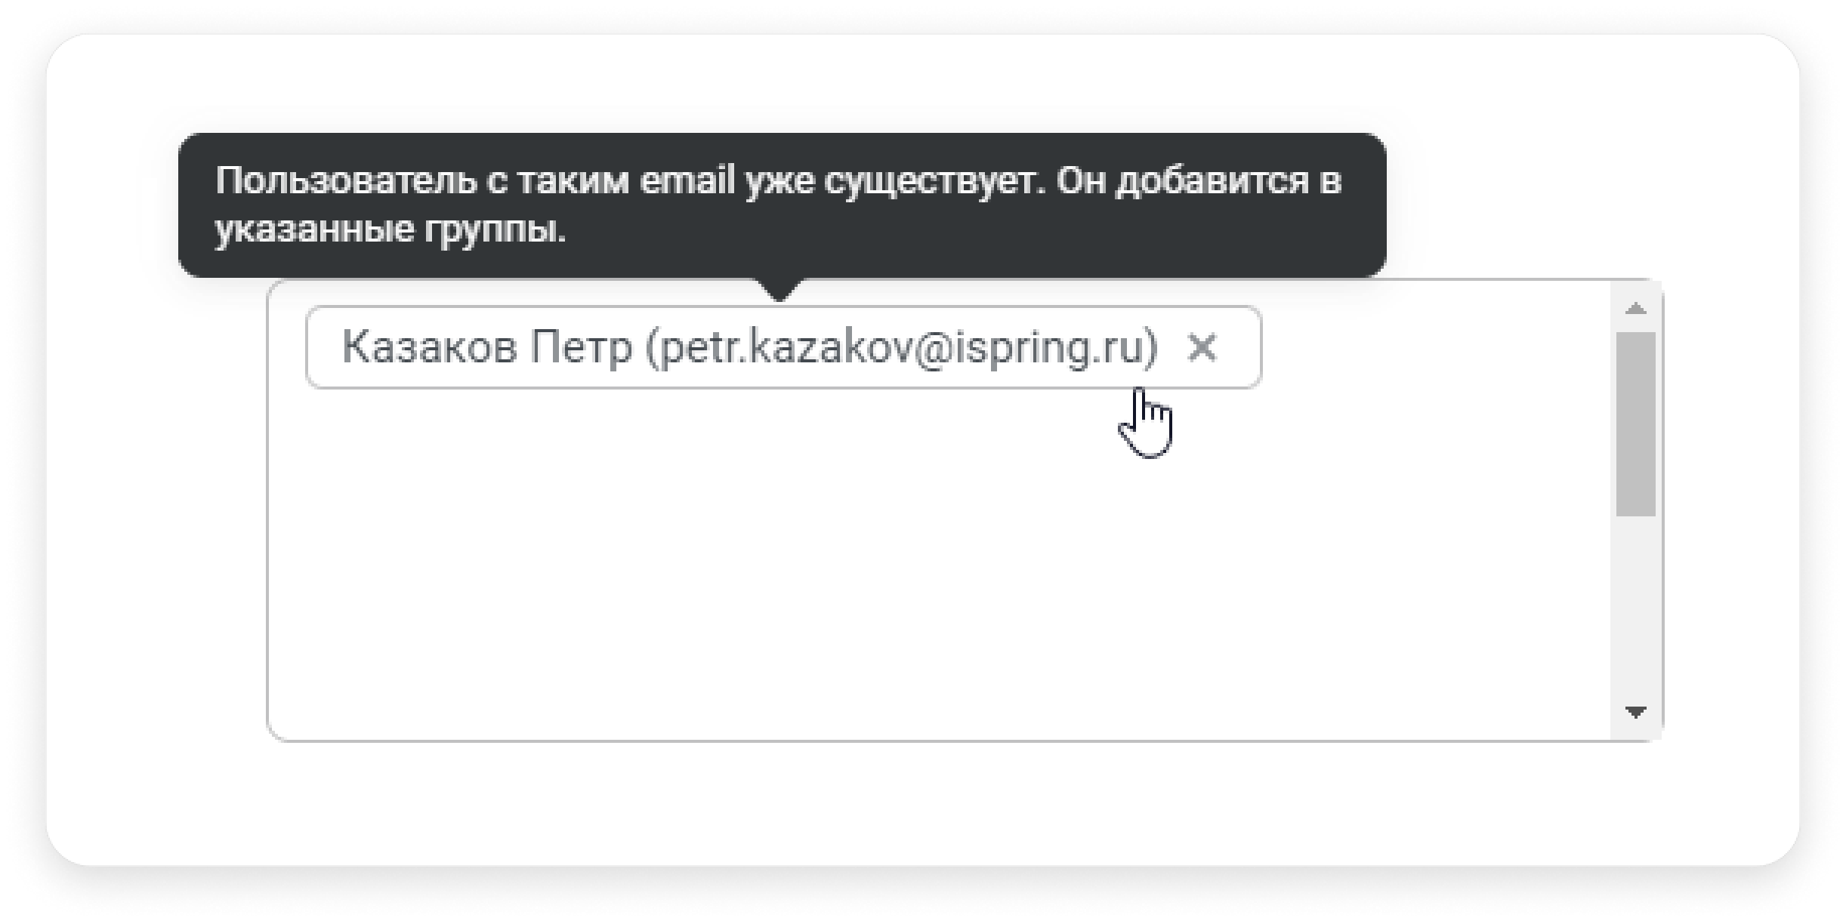Click the name "Петр" inside the chip

click(x=580, y=347)
